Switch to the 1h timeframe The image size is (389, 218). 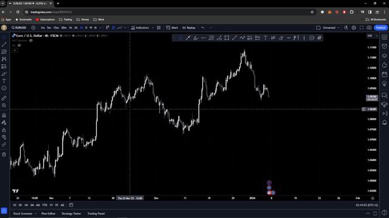pyautogui.click(x=71, y=28)
